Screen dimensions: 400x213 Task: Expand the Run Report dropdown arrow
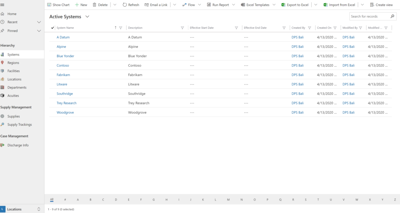[x=234, y=5]
